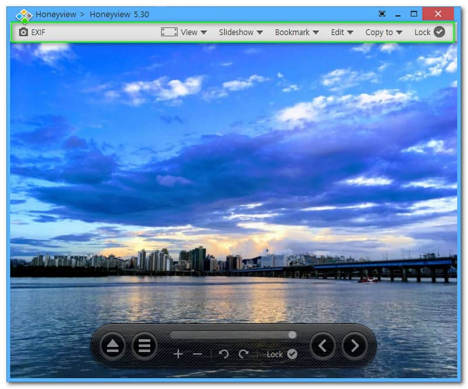Enter fullscreen using title bar icon

(x=382, y=14)
